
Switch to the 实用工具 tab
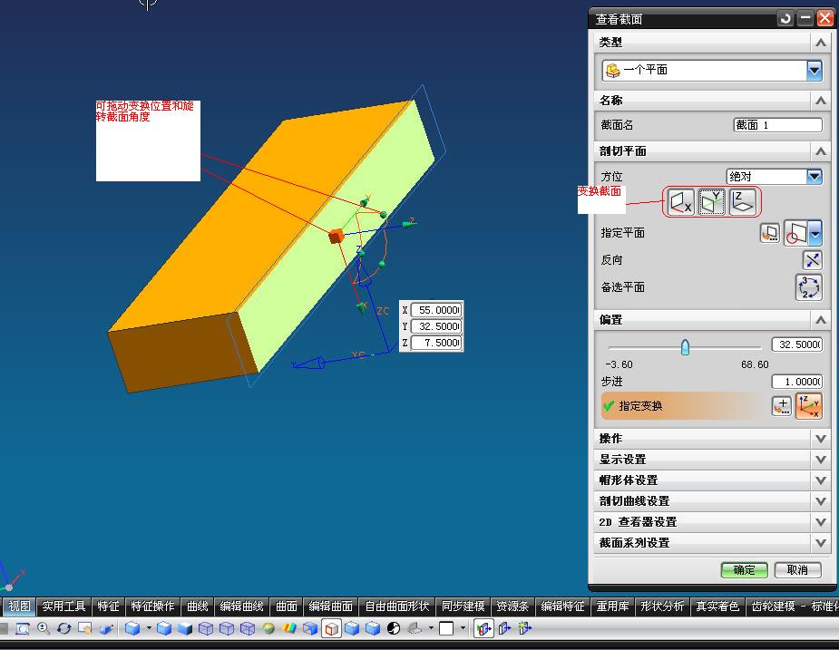coord(63,606)
